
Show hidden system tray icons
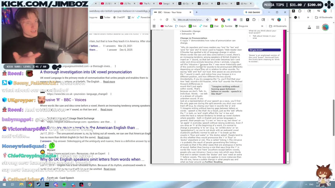pos(306,184)
